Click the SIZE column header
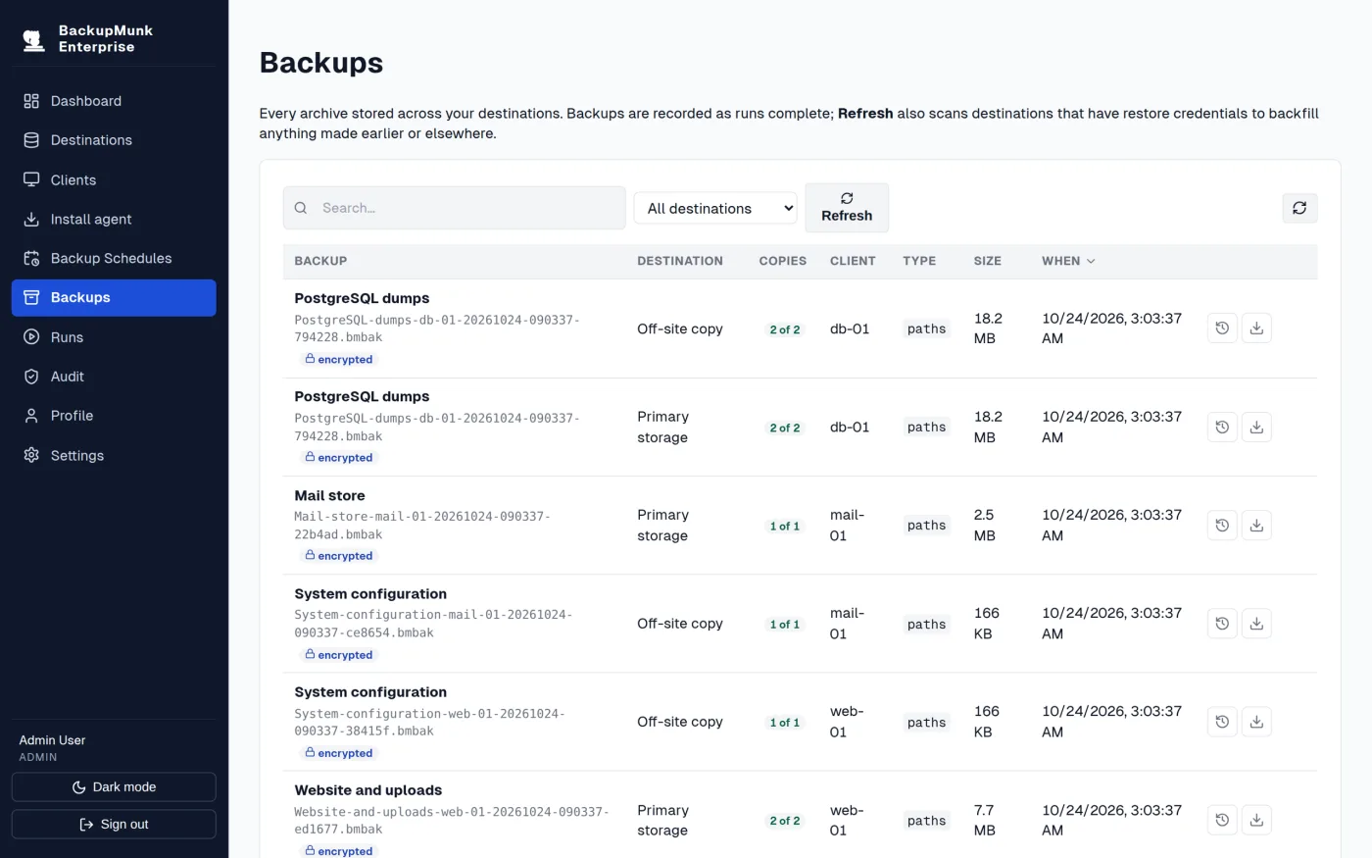Image resolution: width=1372 pixels, height=858 pixels. point(987,261)
